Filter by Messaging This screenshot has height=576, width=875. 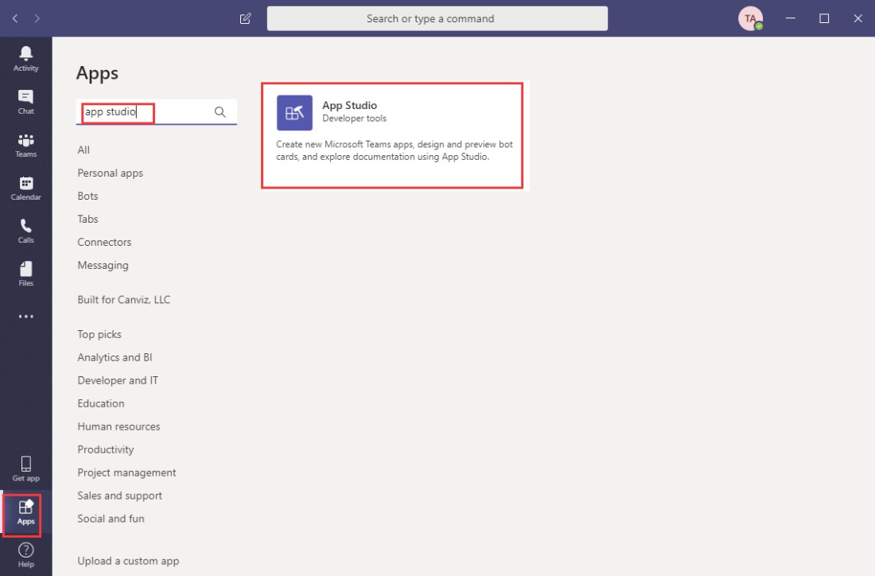click(x=103, y=265)
